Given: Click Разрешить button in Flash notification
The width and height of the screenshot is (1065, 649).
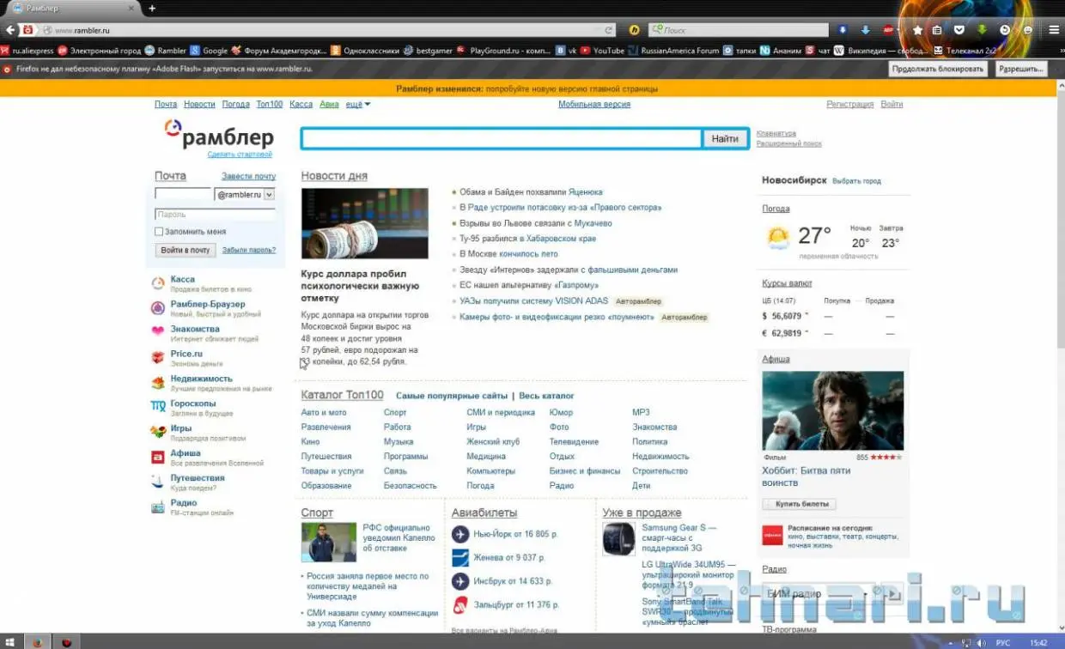Looking at the screenshot, I should 1021,69.
